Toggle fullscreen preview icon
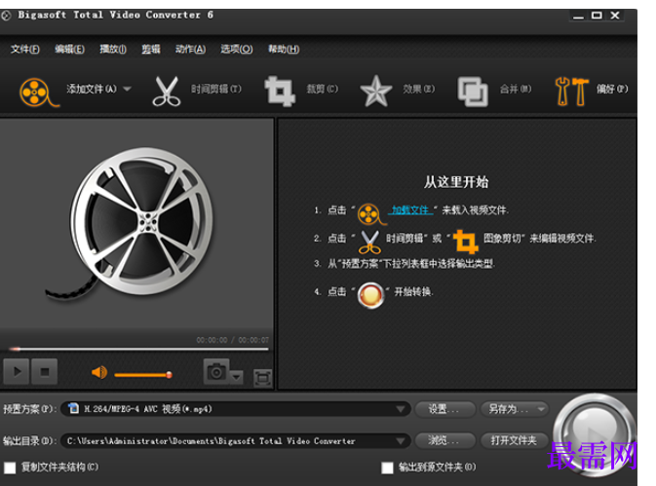Viewport: 656px width, 486px height. coord(262,378)
